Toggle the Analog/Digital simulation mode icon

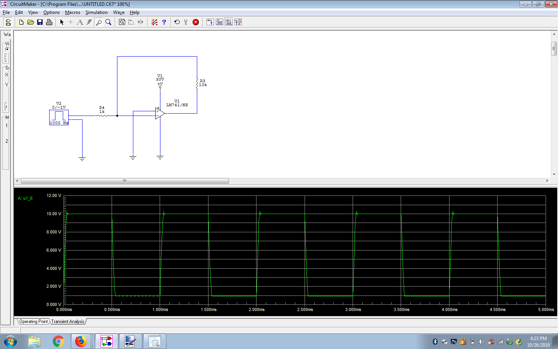pos(155,22)
